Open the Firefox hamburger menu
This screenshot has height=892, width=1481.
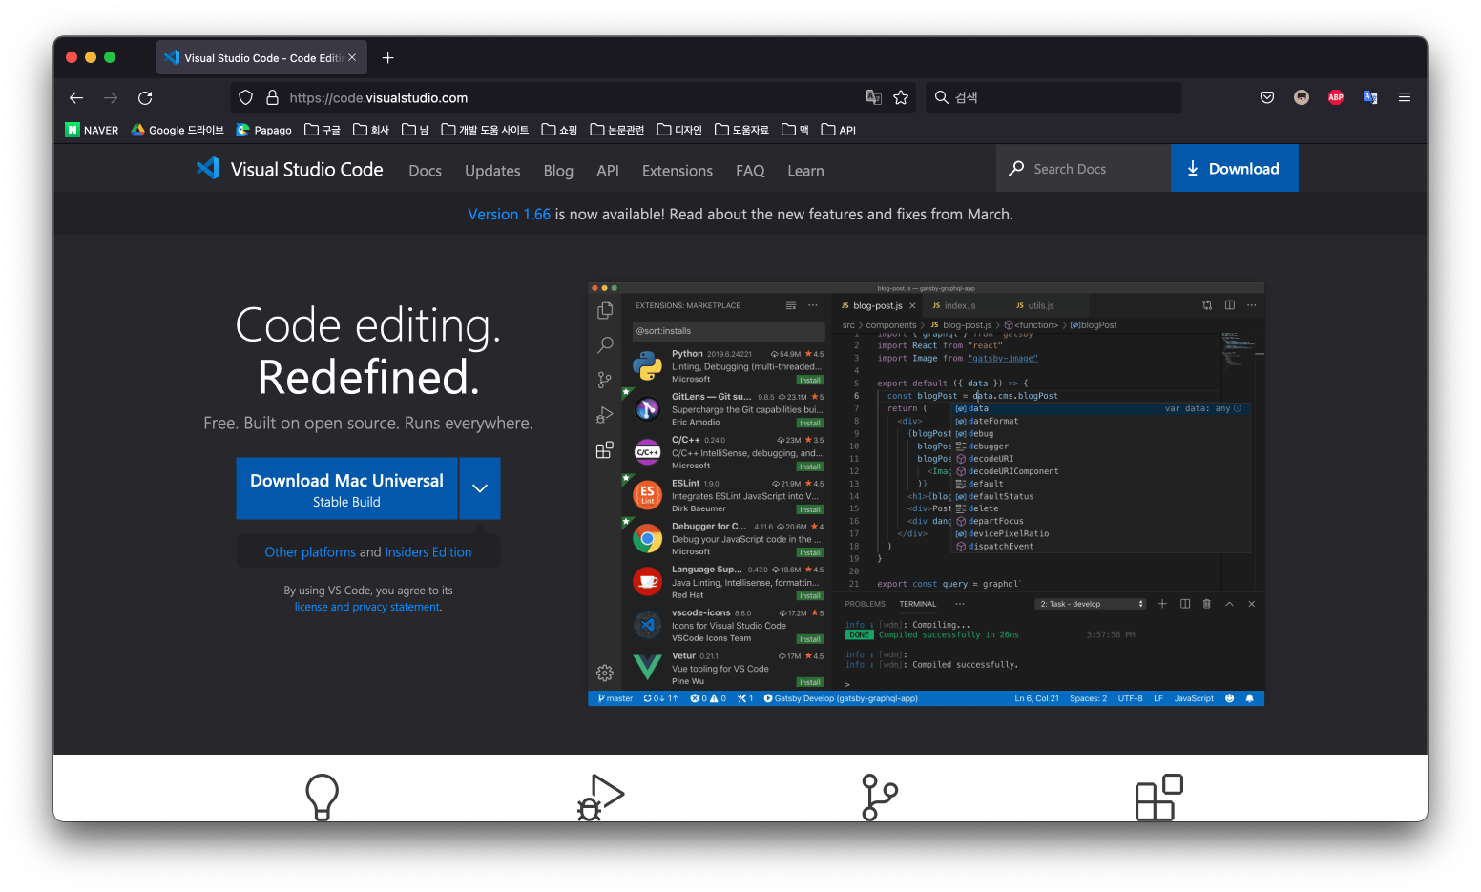pyautogui.click(x=1405, y=97)
